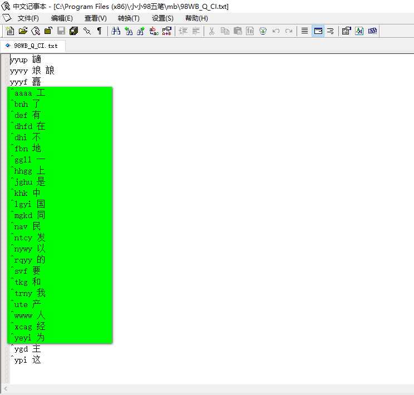Click the line '^ygd 主'
Screen dimensions: 414x395
26,349
